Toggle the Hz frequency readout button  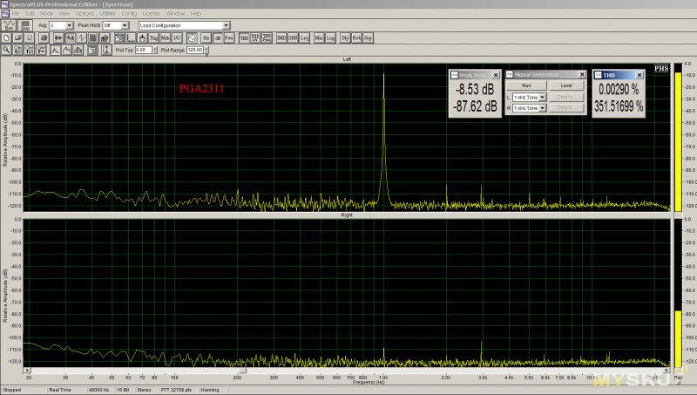click(206, 38)
